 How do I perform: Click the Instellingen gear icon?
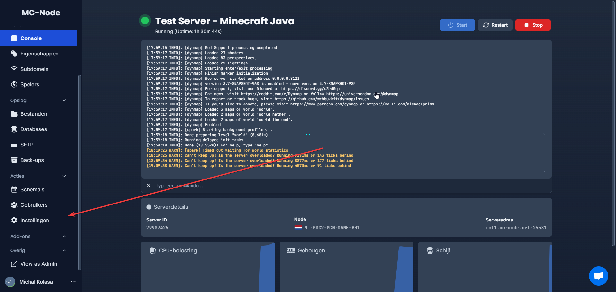point(14,220)
